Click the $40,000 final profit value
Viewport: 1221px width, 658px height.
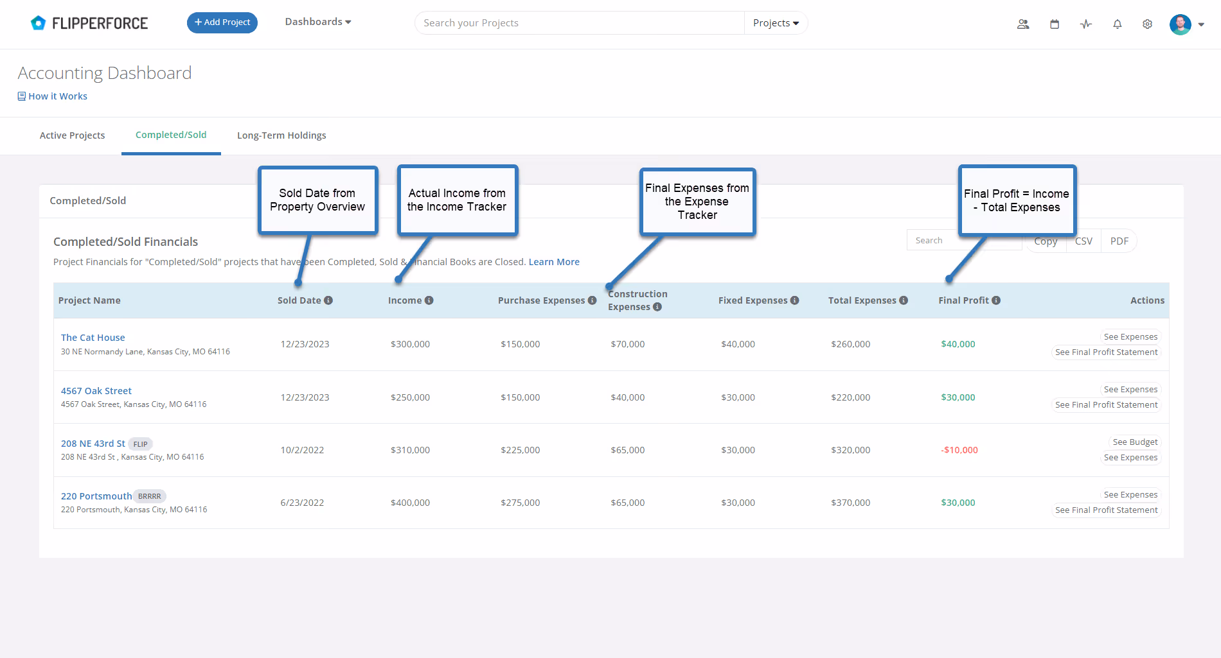(958, 344)
